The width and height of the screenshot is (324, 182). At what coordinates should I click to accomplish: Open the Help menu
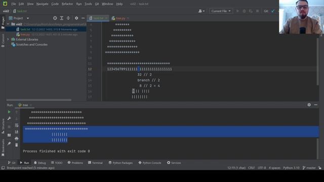[119, 4]
